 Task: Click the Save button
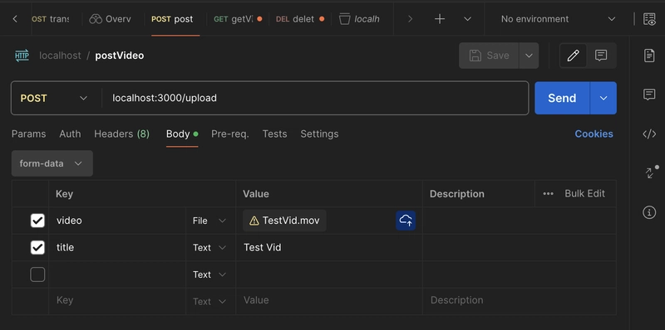[489, 56]
